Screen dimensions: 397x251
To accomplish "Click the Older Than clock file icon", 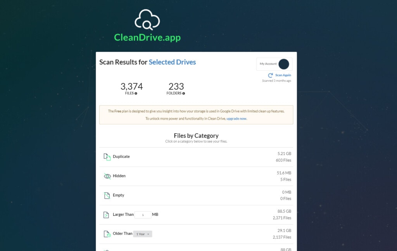I will click(x=107, y=234).
